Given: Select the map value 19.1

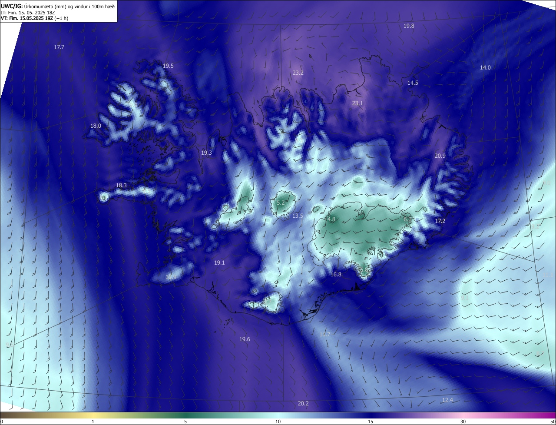Looking at the screenshot, I should [219, 262].
